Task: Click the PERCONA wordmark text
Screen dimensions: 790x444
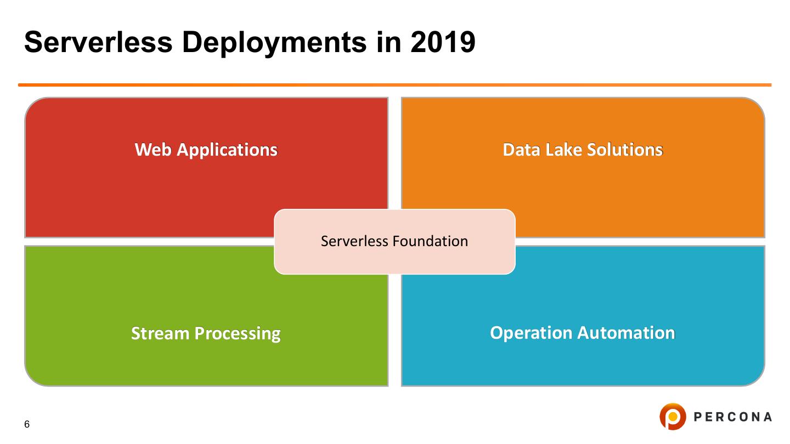Action: tap(732, 417)
